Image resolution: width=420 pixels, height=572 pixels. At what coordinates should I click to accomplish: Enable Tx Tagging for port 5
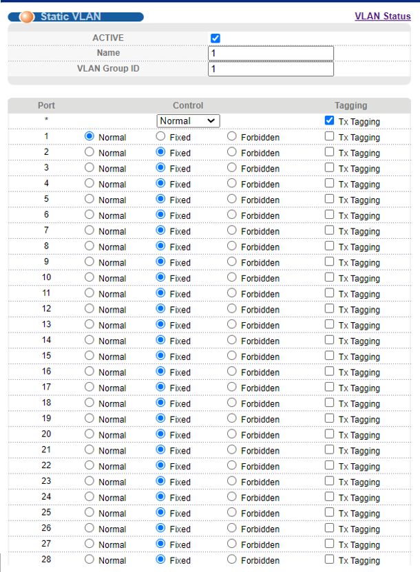pos(329,199)
